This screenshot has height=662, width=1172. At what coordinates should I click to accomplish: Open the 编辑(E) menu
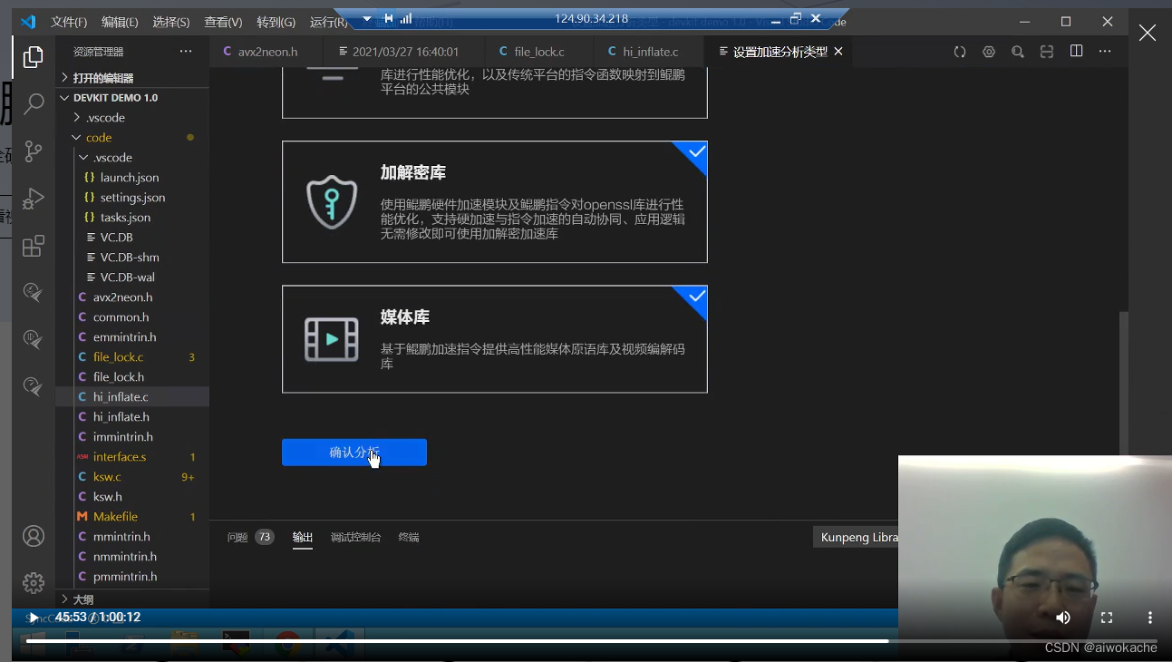click(120, 22)
